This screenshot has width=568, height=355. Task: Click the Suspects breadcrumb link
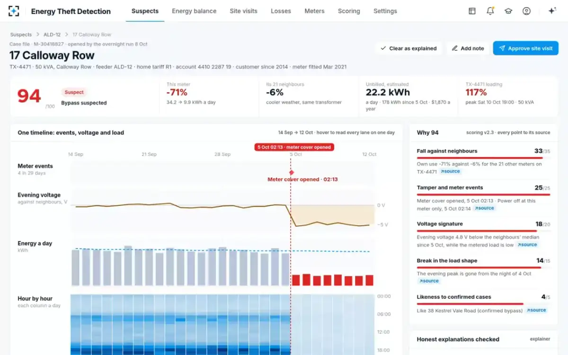21,35
